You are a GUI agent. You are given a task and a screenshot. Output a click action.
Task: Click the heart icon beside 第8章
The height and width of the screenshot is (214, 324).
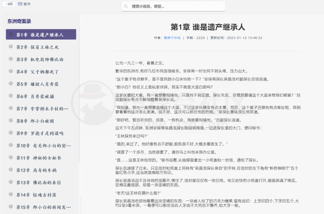click(11, 120)
